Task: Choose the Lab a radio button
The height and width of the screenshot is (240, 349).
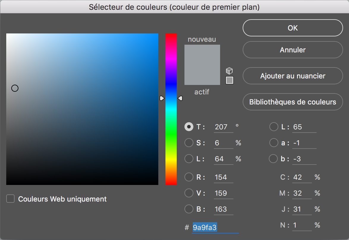Action: tap(274, 143)
